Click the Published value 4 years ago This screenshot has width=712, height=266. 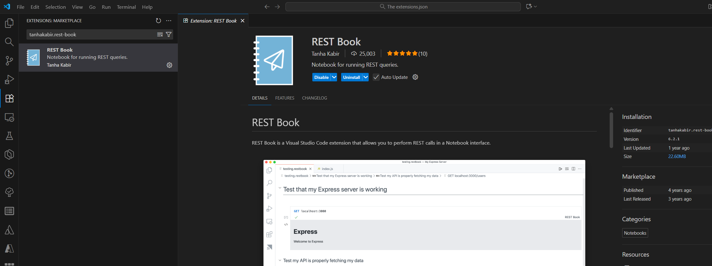680,190
